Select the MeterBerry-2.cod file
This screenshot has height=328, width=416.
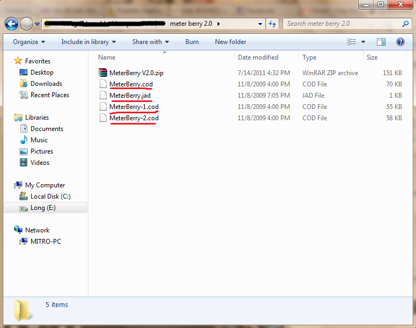pos(134,118)
